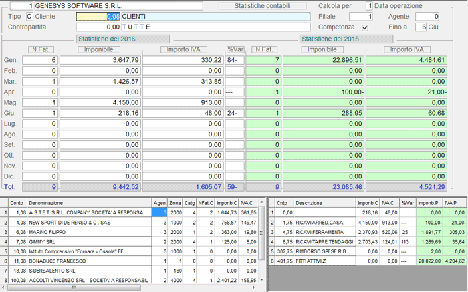468x292 pixels.
Task: Select the Tipo field containing C
Action: pyautogui.click(x=29, y=17)
